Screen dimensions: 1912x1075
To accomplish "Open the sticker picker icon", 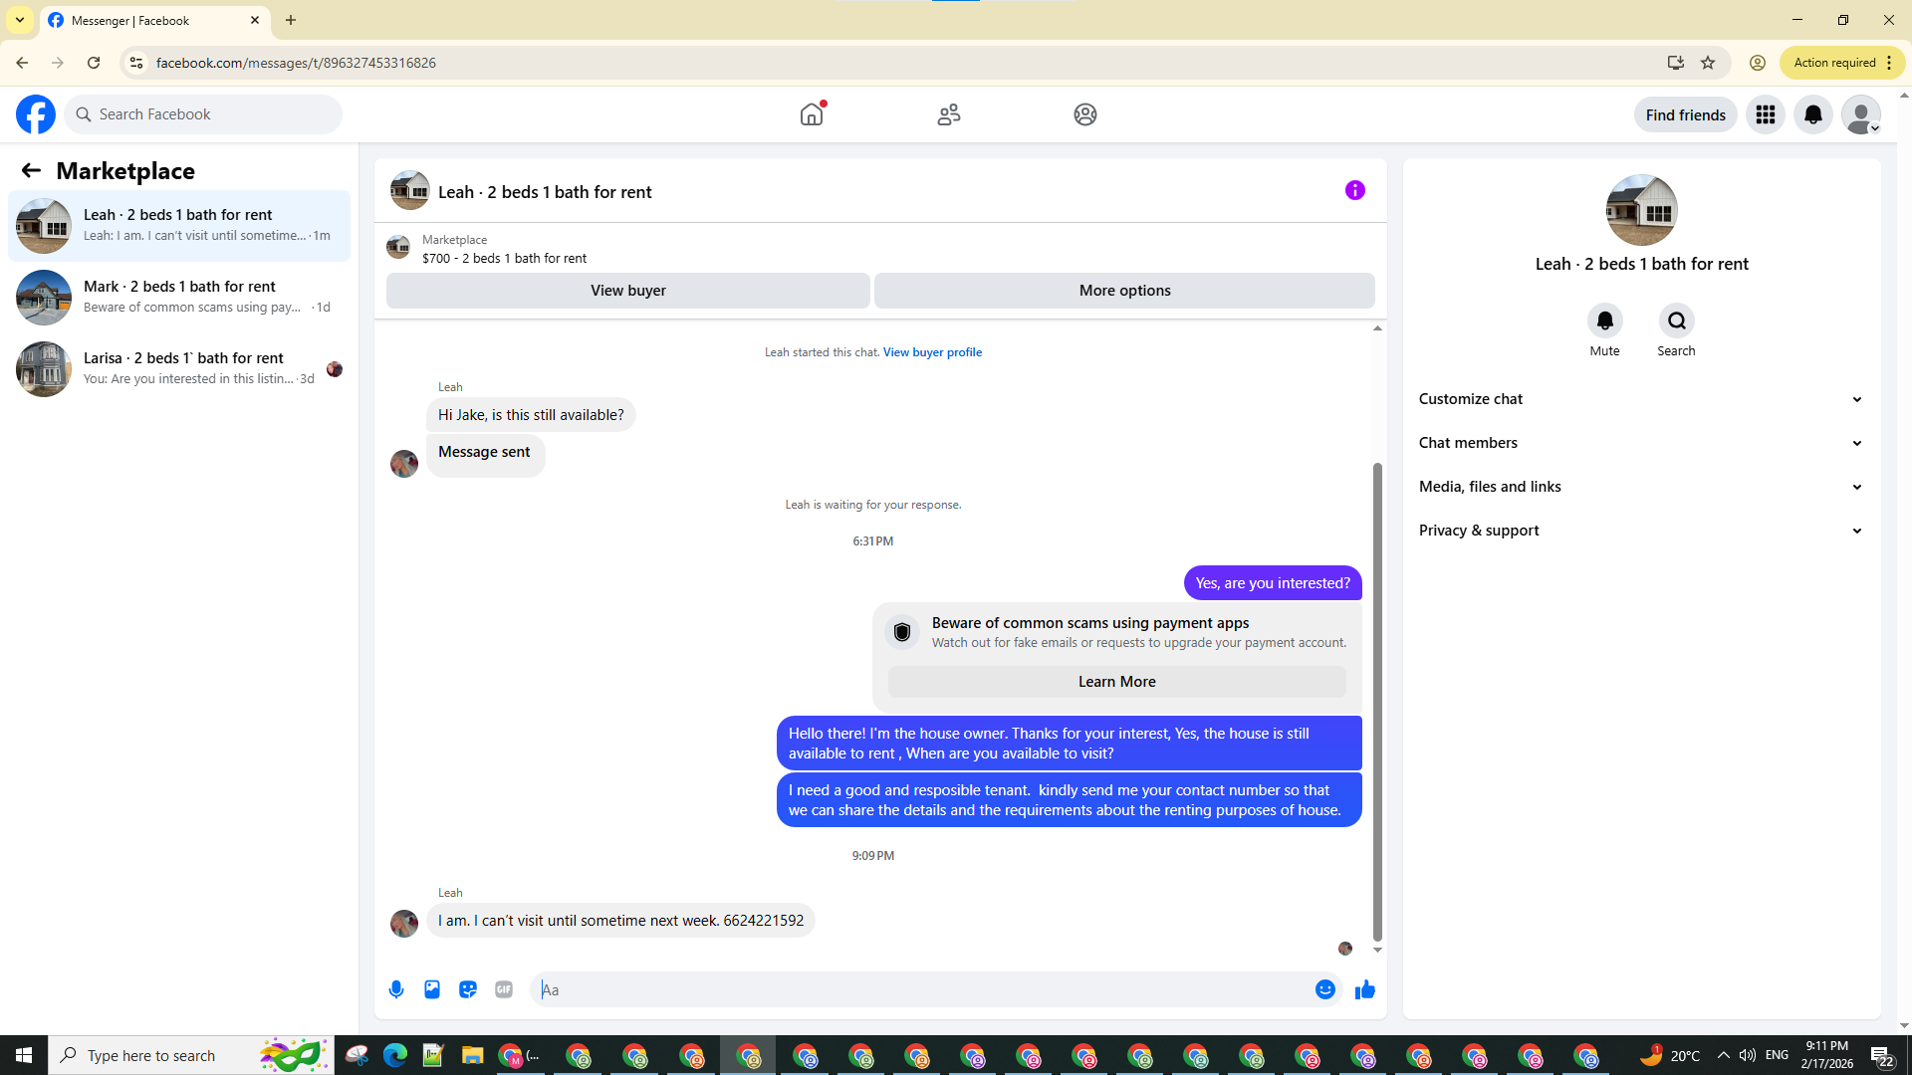I will point(468,989).
